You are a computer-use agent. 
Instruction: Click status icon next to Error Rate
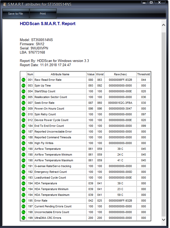coord(24,201)
